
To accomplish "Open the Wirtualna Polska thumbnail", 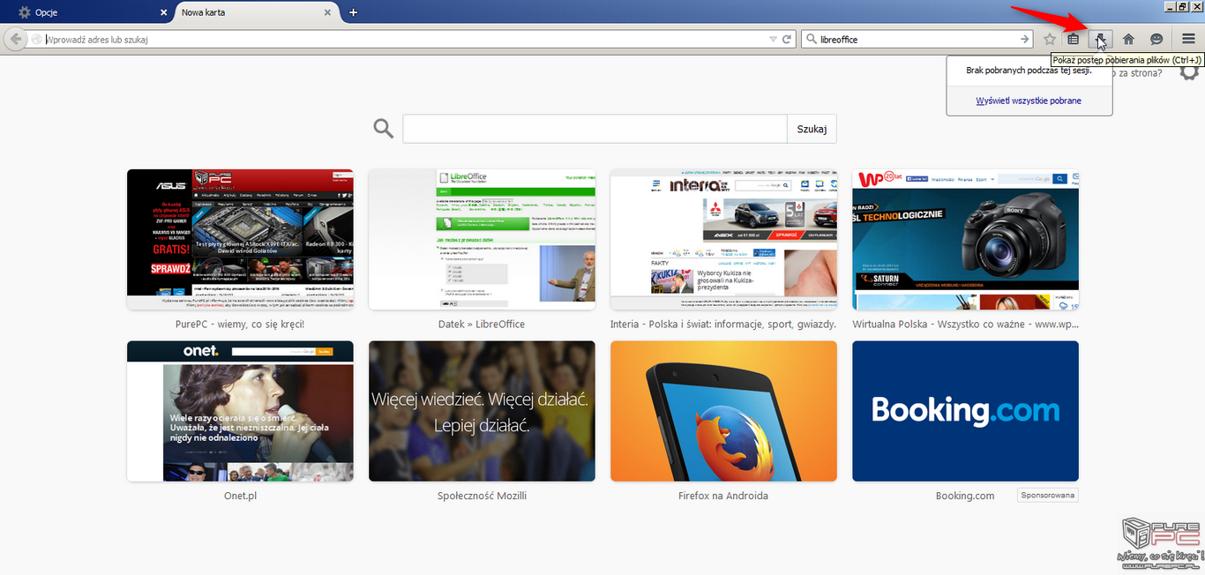I will click(965, 239).
